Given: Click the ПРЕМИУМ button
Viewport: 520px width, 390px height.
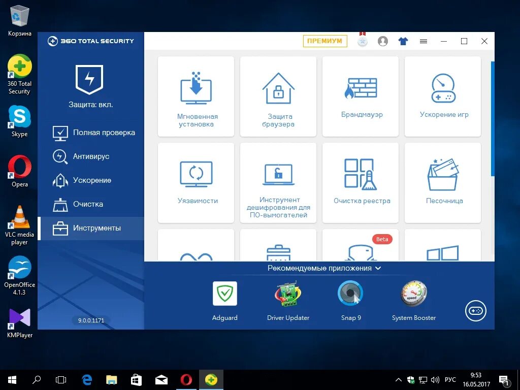Looking at the screenshot, I should pos(324,41).
